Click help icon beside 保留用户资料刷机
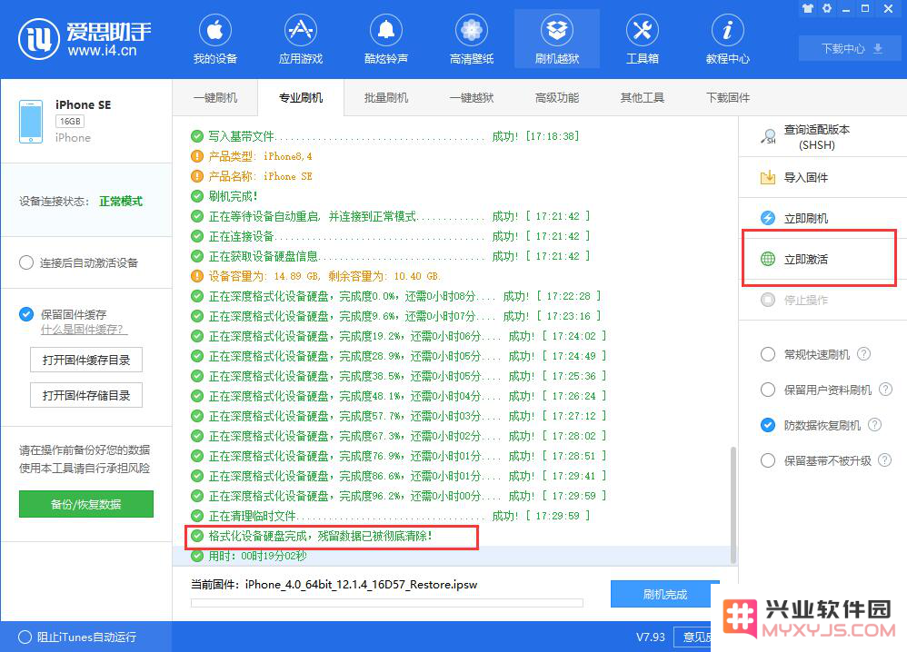Image resolution: width=907 pixels, height=652 pixels. click(x=885, y=390)
